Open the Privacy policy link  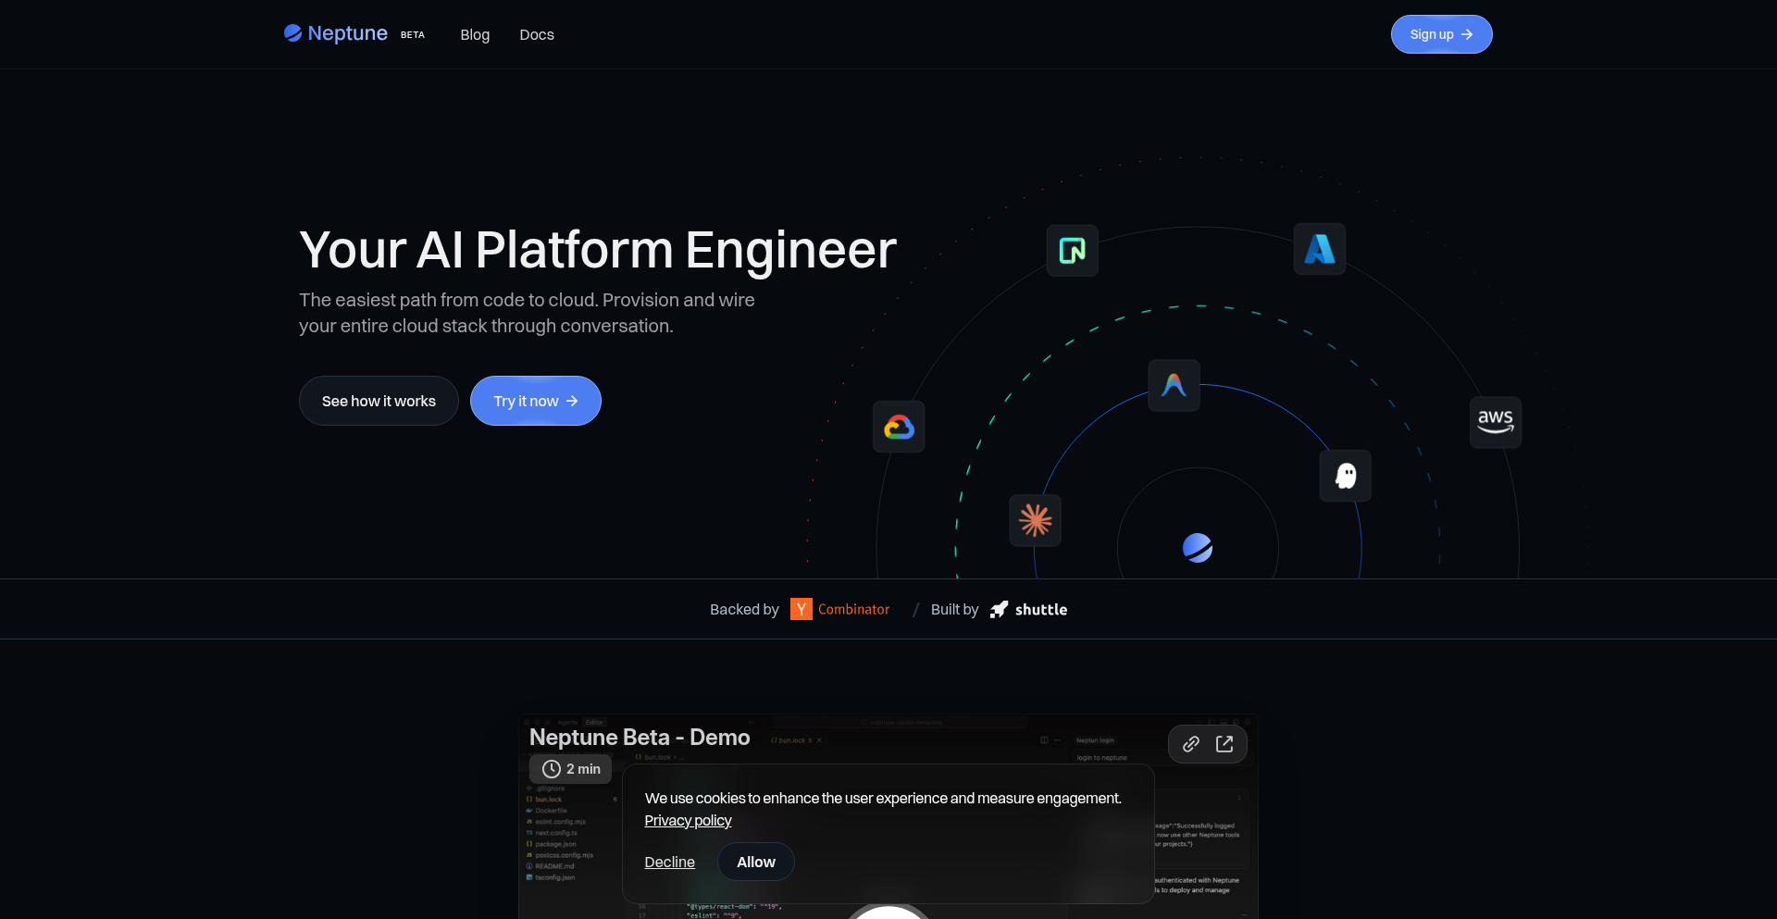tap(688, 821)
